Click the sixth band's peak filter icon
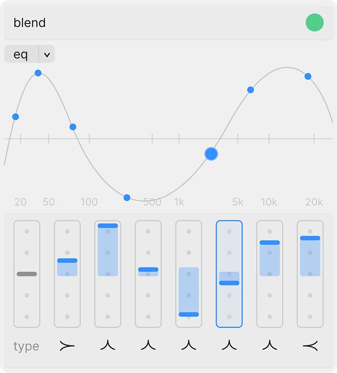The image size is (337, 373). [229, 346]
